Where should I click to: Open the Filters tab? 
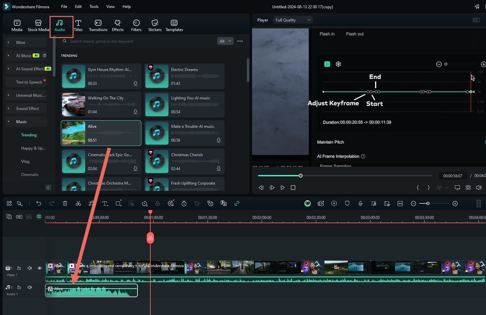coord(136,25)
